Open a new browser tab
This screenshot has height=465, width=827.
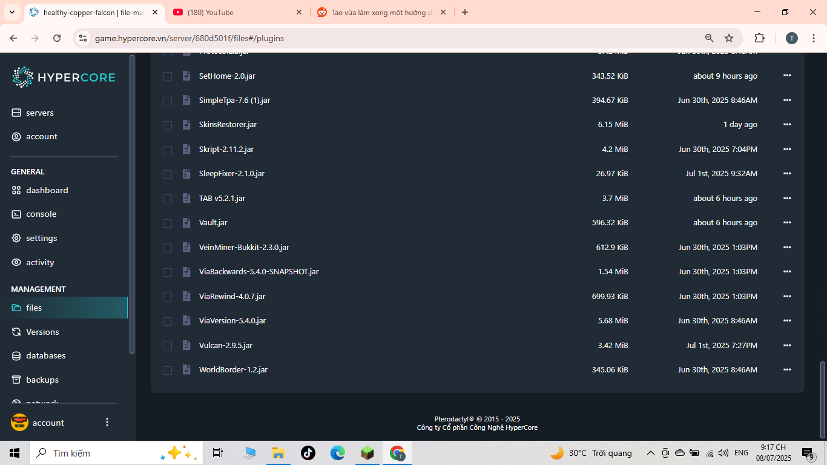(x=465, y=12)
